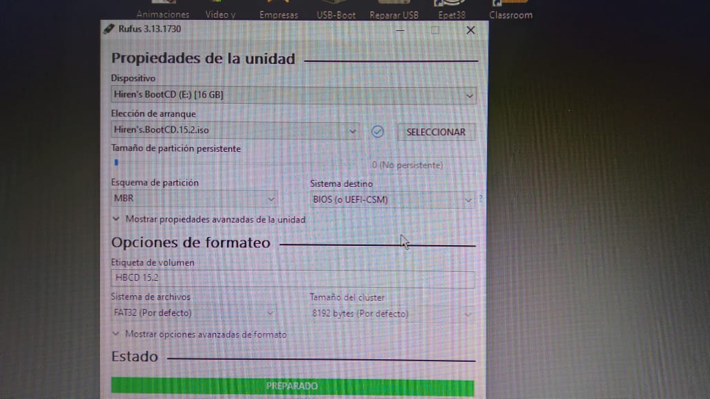Open the Esquema de partición MBR dropdown

pyautogui.click(x=194, y=198)
